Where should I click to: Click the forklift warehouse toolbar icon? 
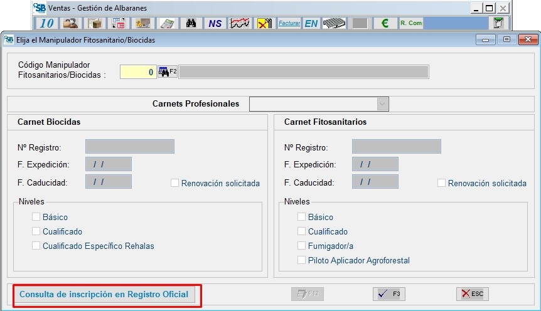coord(143,23)
